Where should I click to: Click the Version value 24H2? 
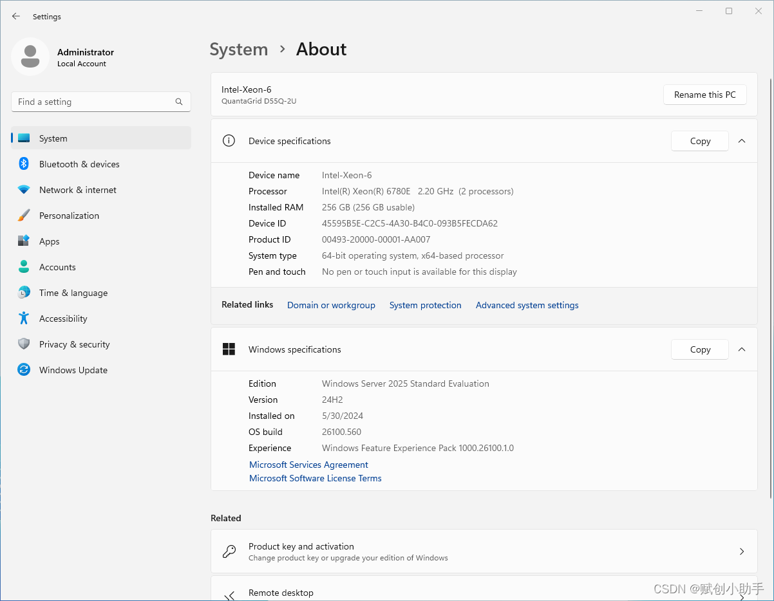click(332, 400)
